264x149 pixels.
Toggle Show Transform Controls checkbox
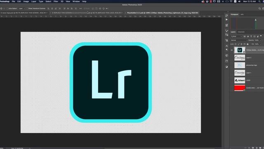[x=27, y=8]
